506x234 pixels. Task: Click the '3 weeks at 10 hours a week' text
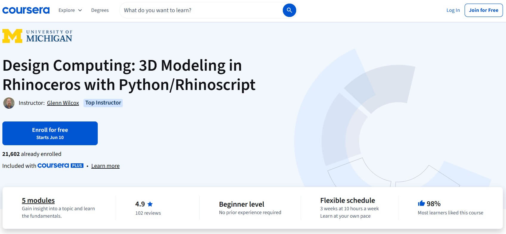point(350,208)
